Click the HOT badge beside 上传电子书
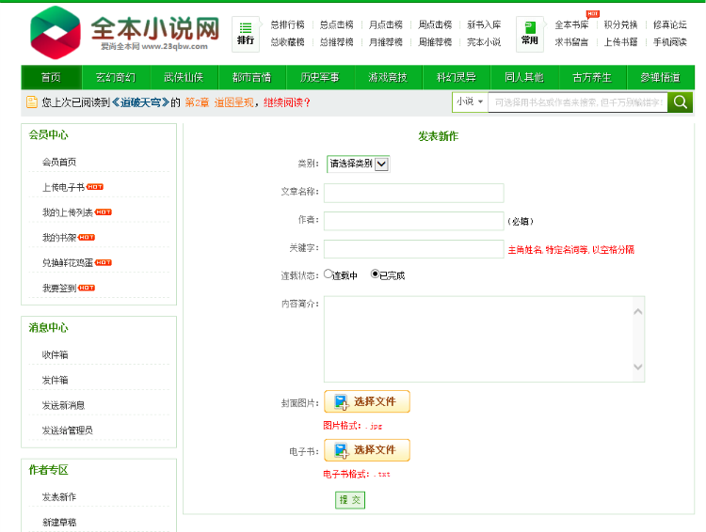The width and height of the screenshot is (706, 532). point(95,187)
